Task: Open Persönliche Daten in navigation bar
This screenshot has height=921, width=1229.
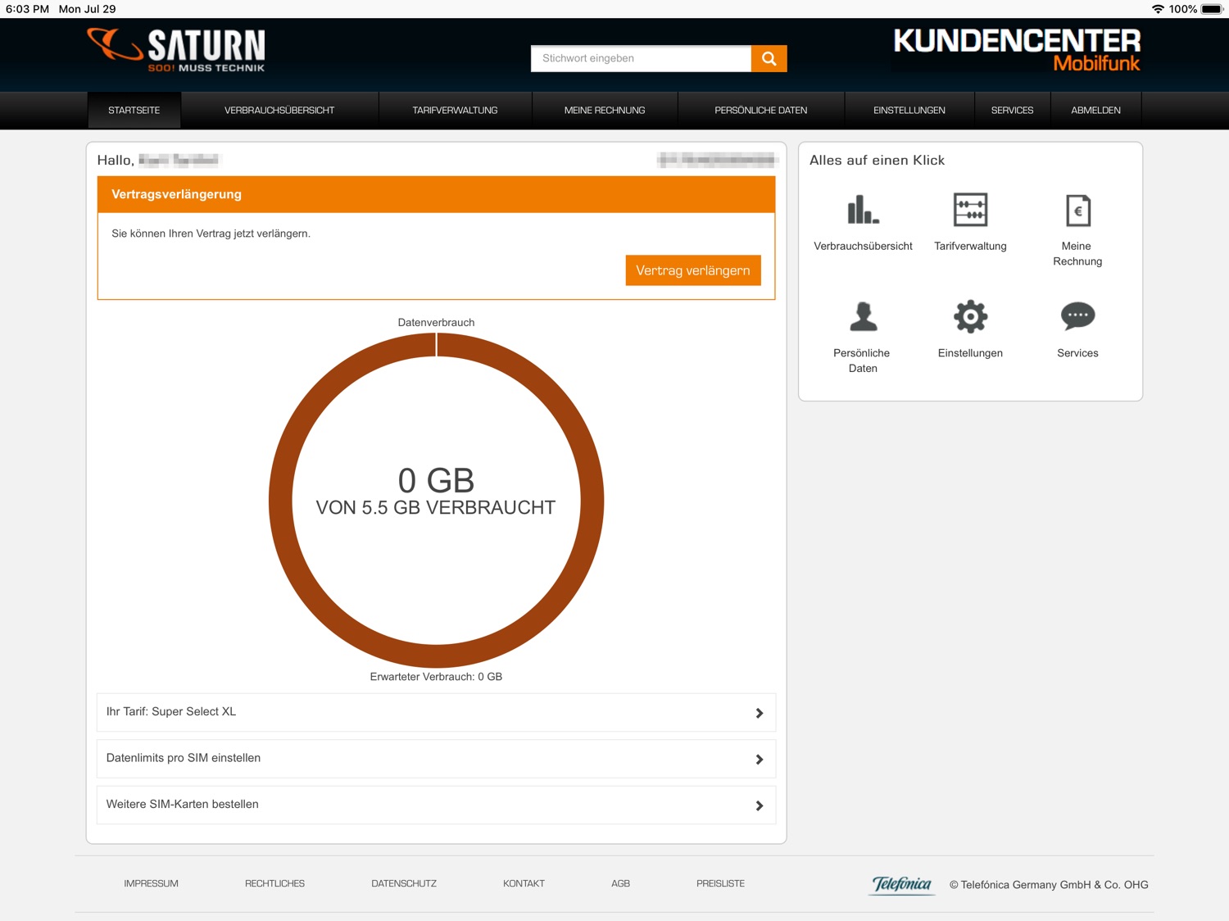Action: point(761,111)
